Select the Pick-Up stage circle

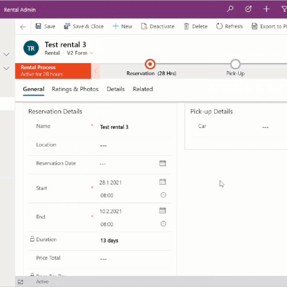(x=235, y=64)
